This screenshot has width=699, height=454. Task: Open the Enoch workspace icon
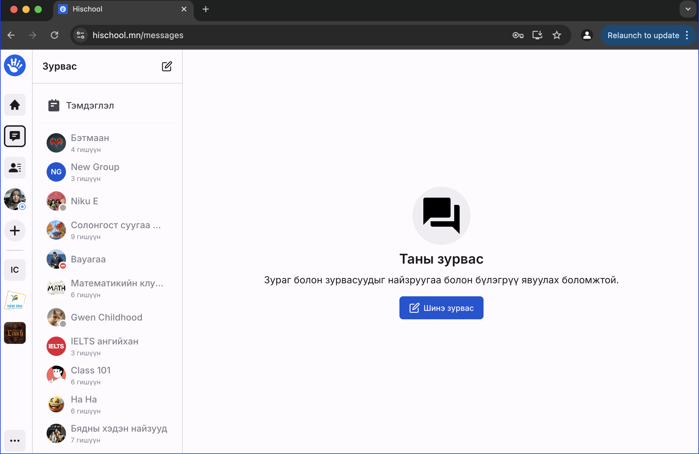(15, 333)
